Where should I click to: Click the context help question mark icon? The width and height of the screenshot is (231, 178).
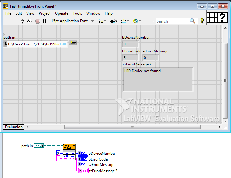point(202,21)
